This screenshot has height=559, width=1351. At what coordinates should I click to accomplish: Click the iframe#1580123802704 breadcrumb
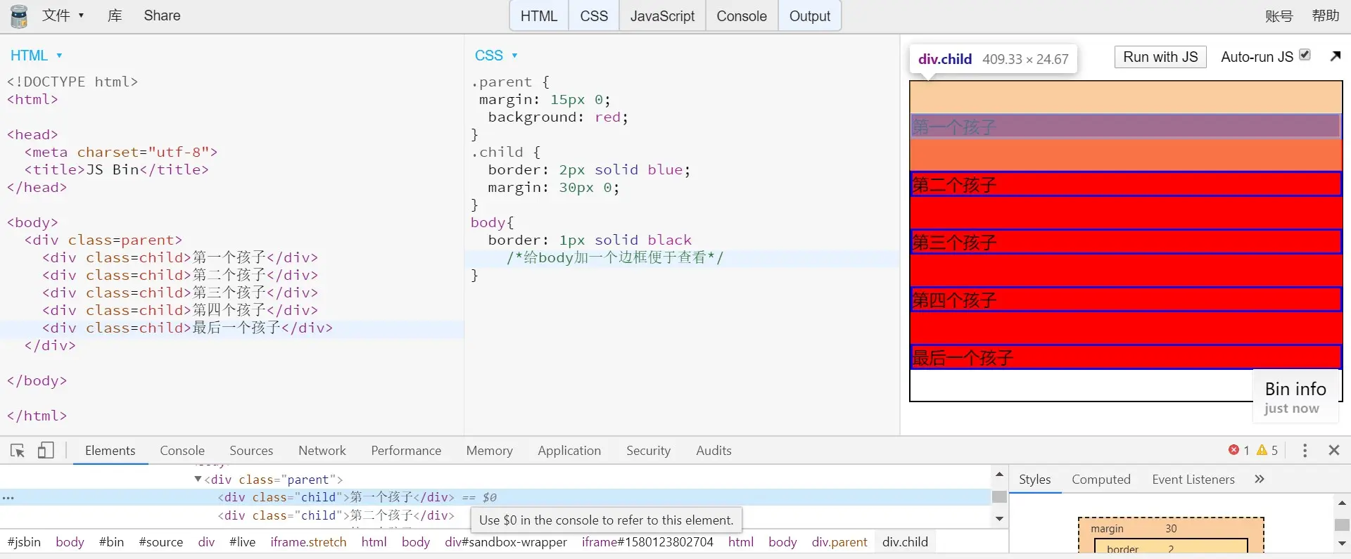[647, 542]
